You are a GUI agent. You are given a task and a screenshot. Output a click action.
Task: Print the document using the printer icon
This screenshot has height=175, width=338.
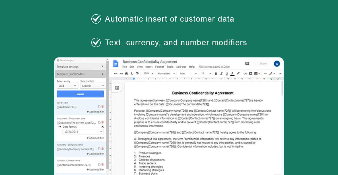(127, 74)
